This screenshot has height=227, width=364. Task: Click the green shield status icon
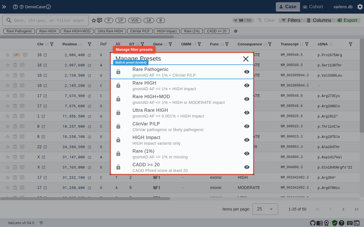(334, 223)
